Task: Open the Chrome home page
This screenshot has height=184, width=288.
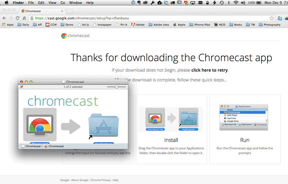Action: pyautogui.click(x=24, y=18)
